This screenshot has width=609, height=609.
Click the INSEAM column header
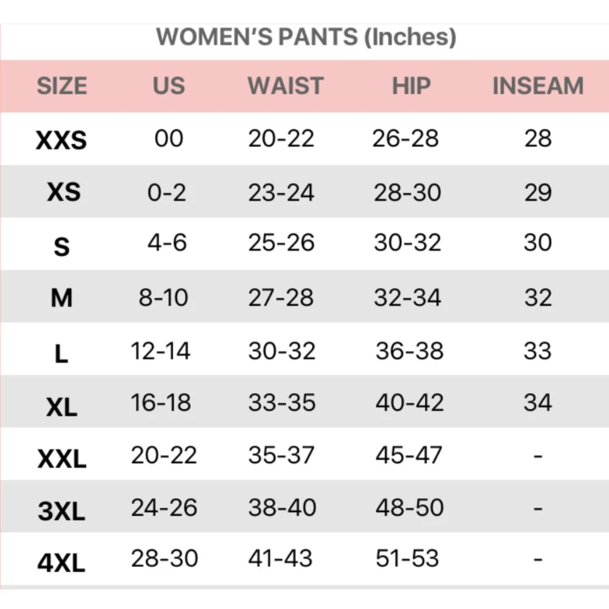click(x=538, y=86)
